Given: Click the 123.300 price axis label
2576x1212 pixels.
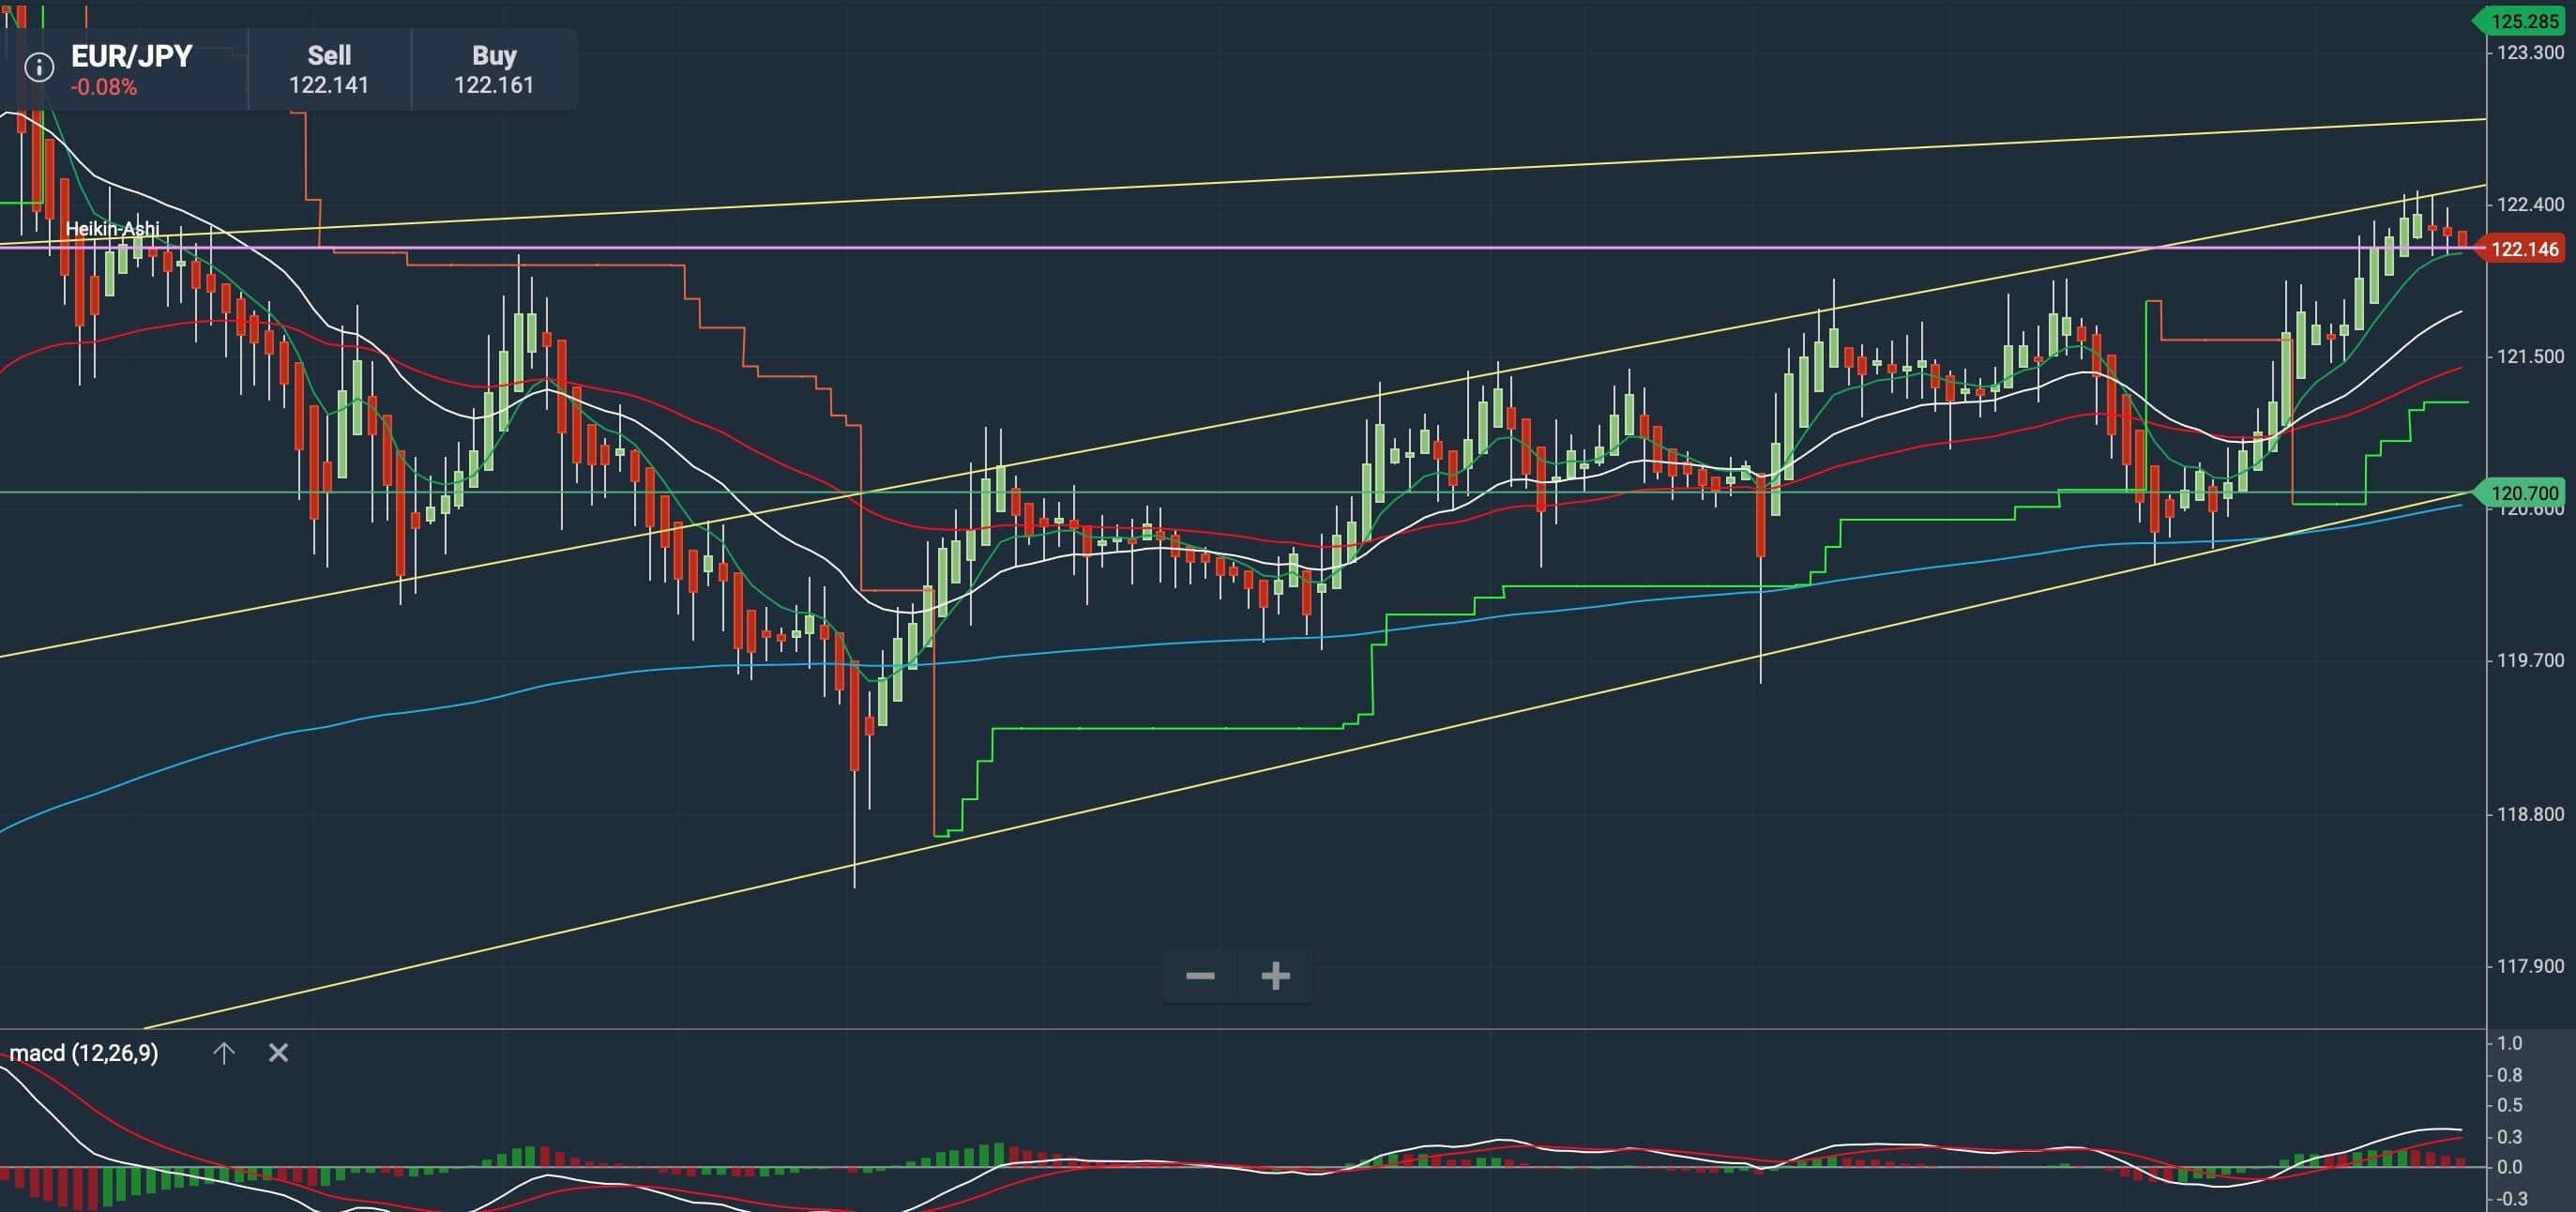Looking at the screenshot, I should 2530,53.
